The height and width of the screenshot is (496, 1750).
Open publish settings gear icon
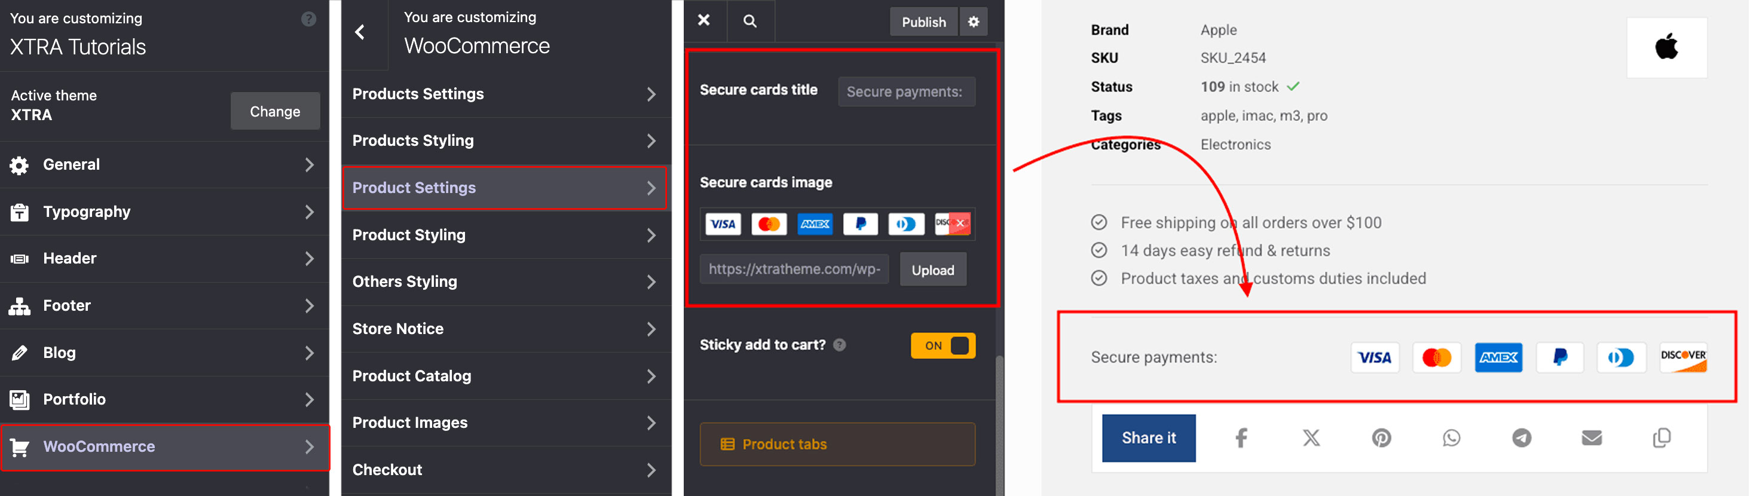tap(973, 22)
